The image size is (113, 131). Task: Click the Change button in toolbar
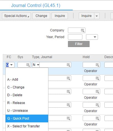(x=41, y=16)
